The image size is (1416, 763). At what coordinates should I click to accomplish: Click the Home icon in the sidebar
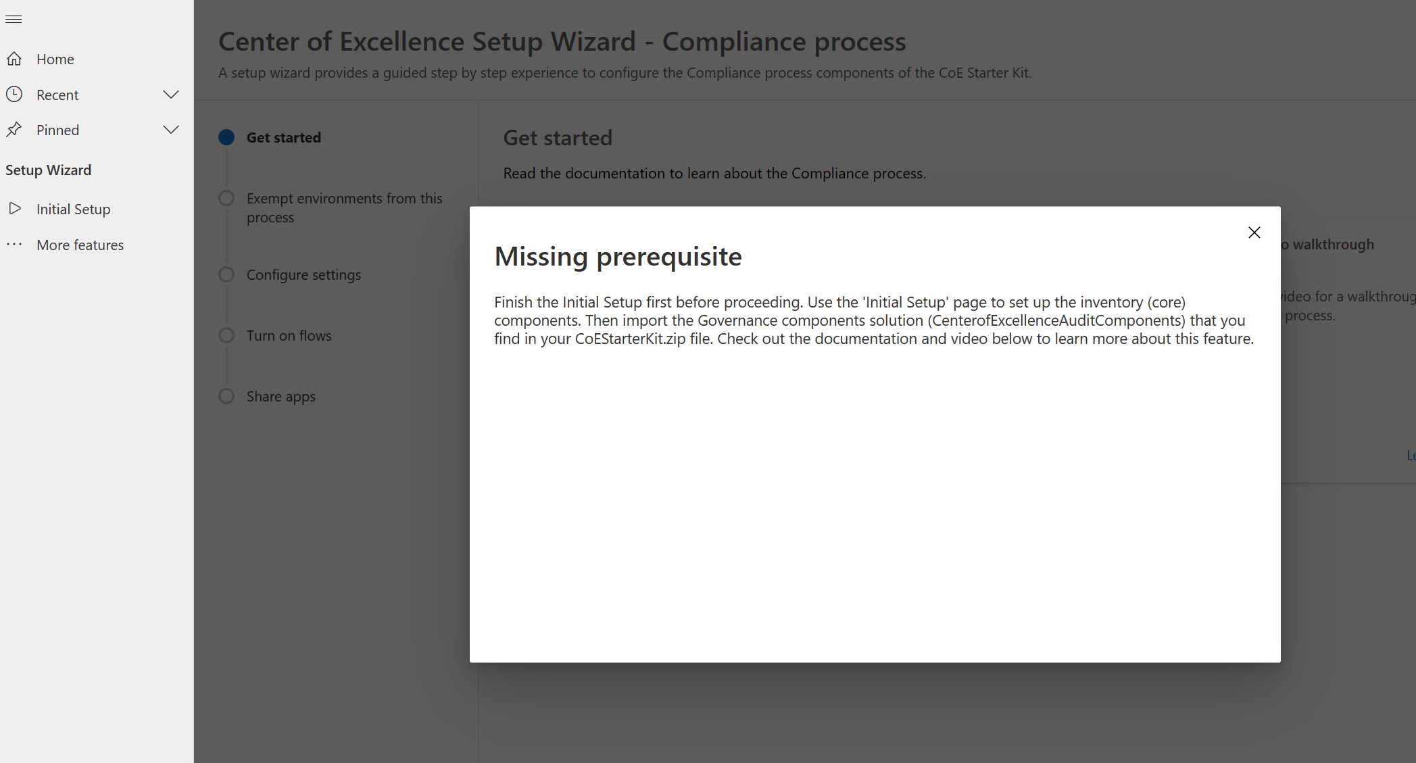[15, 59]
